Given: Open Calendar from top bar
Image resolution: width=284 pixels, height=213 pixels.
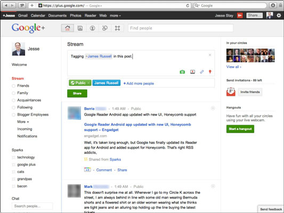Looking at the screenshot, I should pyautogui.click(x=38, y=15).
